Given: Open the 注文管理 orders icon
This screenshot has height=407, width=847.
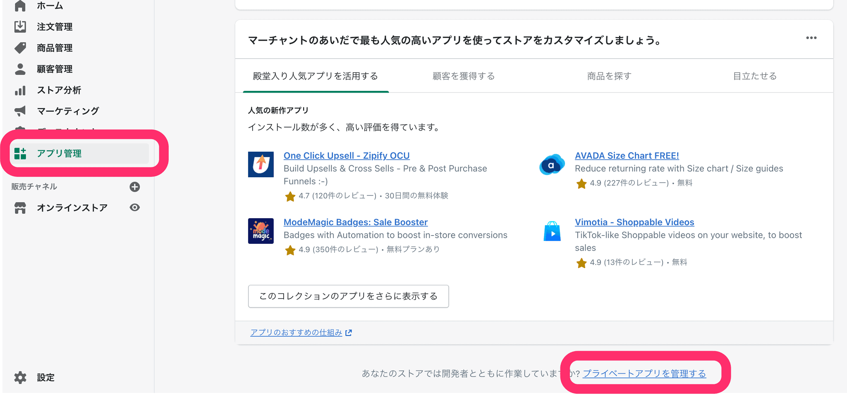Looking at the screenshot, I should point(20,27).
